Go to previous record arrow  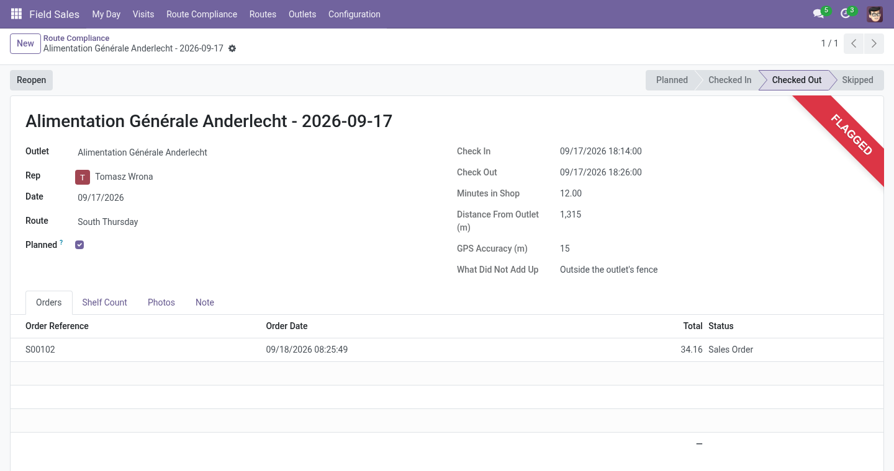tap(854, 43)
